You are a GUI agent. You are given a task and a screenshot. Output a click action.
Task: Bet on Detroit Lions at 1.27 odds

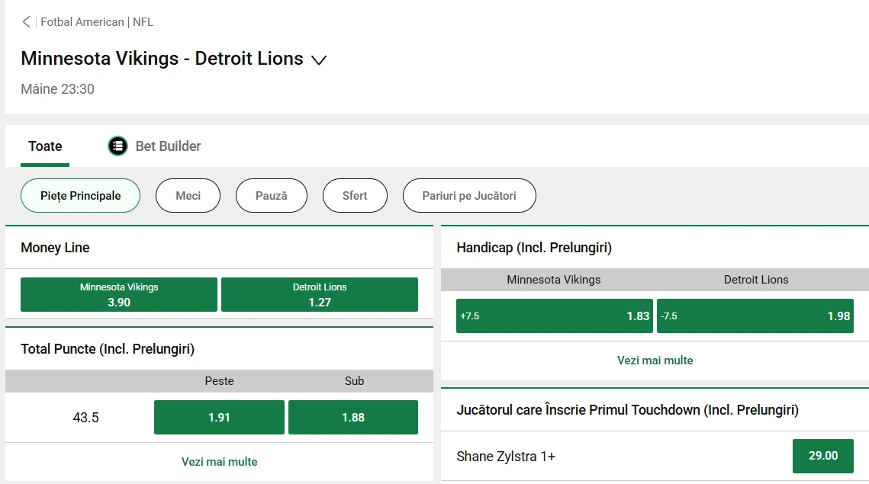click(x=320, y=294)
